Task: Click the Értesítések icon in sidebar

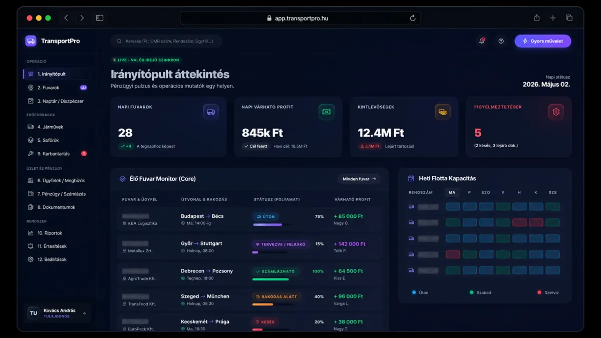Action: click(x=31, y=246)
